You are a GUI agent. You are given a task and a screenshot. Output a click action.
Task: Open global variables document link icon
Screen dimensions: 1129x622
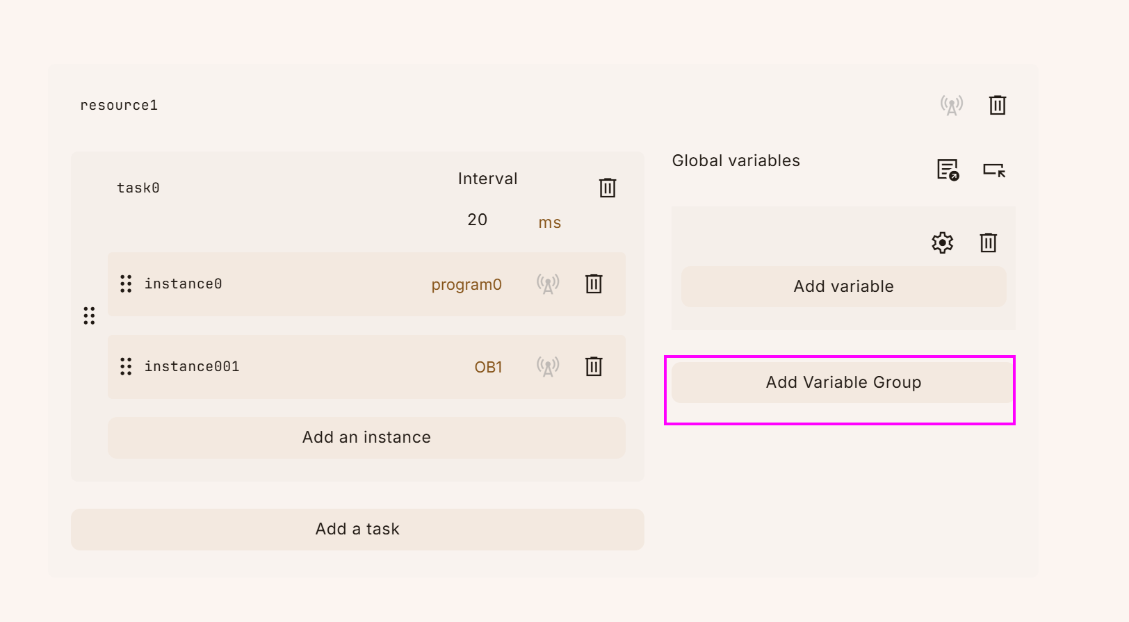pos(948,170)
